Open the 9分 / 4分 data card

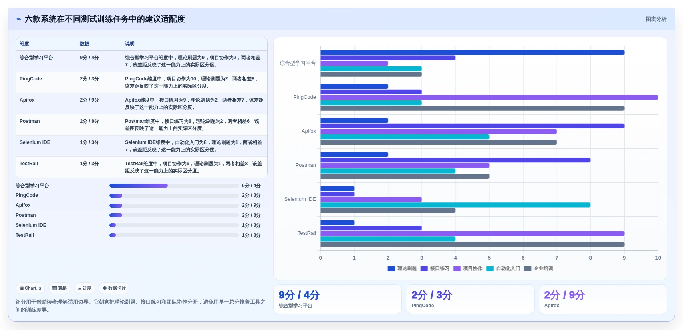tap(337, 299)
